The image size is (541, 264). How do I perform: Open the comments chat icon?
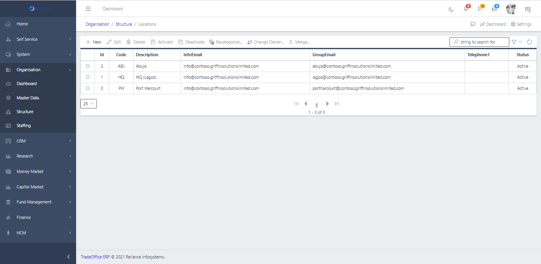[x=473, y=24]
